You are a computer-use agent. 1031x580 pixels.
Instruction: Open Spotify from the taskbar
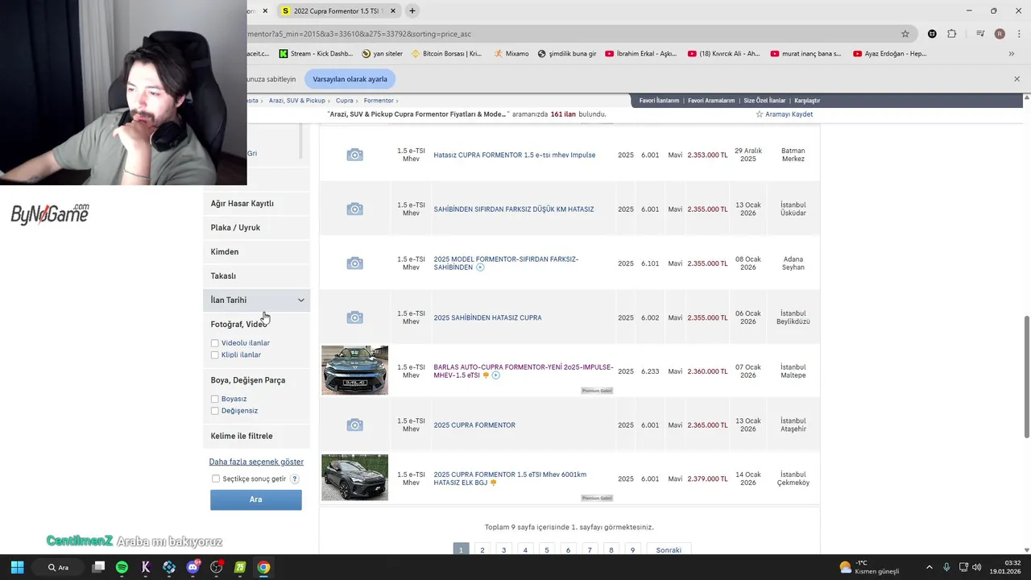point(122,567)
